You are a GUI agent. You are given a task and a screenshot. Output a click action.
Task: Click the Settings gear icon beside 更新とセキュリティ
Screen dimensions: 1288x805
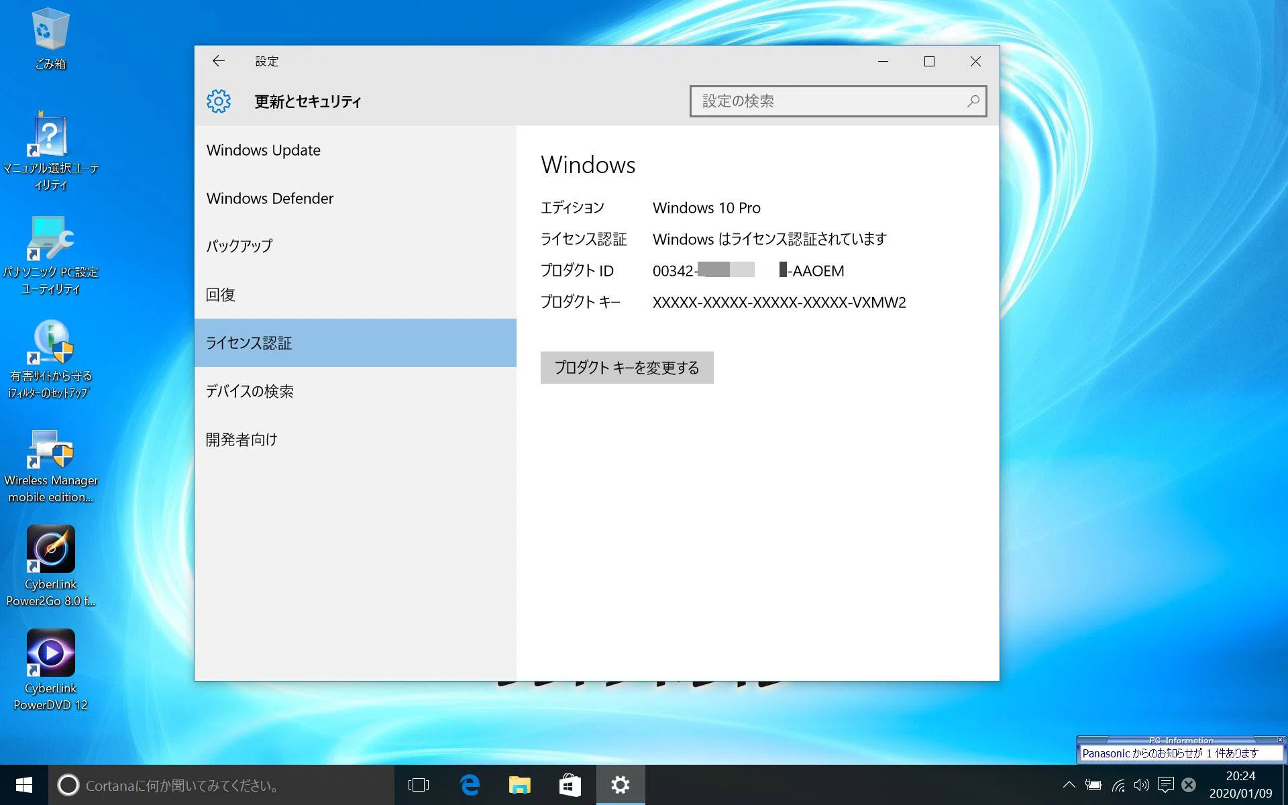tap(219, 101)
